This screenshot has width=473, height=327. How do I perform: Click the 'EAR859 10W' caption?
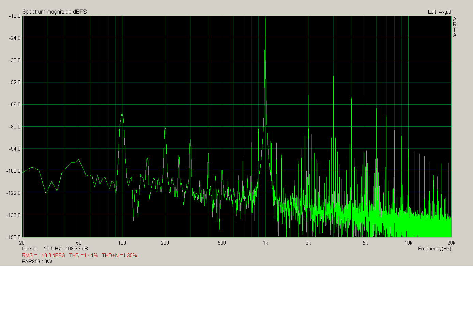37,262
